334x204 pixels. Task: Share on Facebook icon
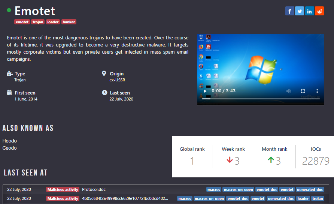[x=289, y=11]
